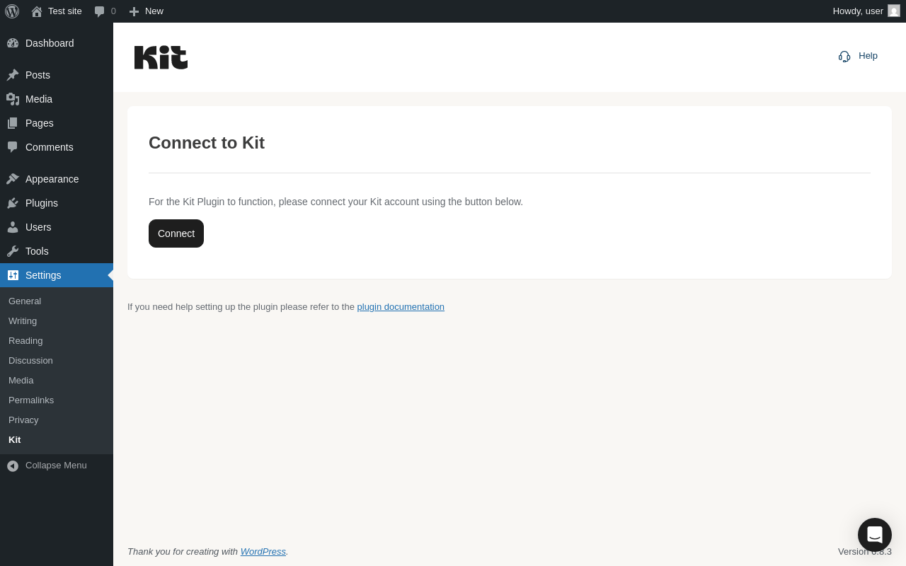Click the New plus icon

click(x=134, y=11)
